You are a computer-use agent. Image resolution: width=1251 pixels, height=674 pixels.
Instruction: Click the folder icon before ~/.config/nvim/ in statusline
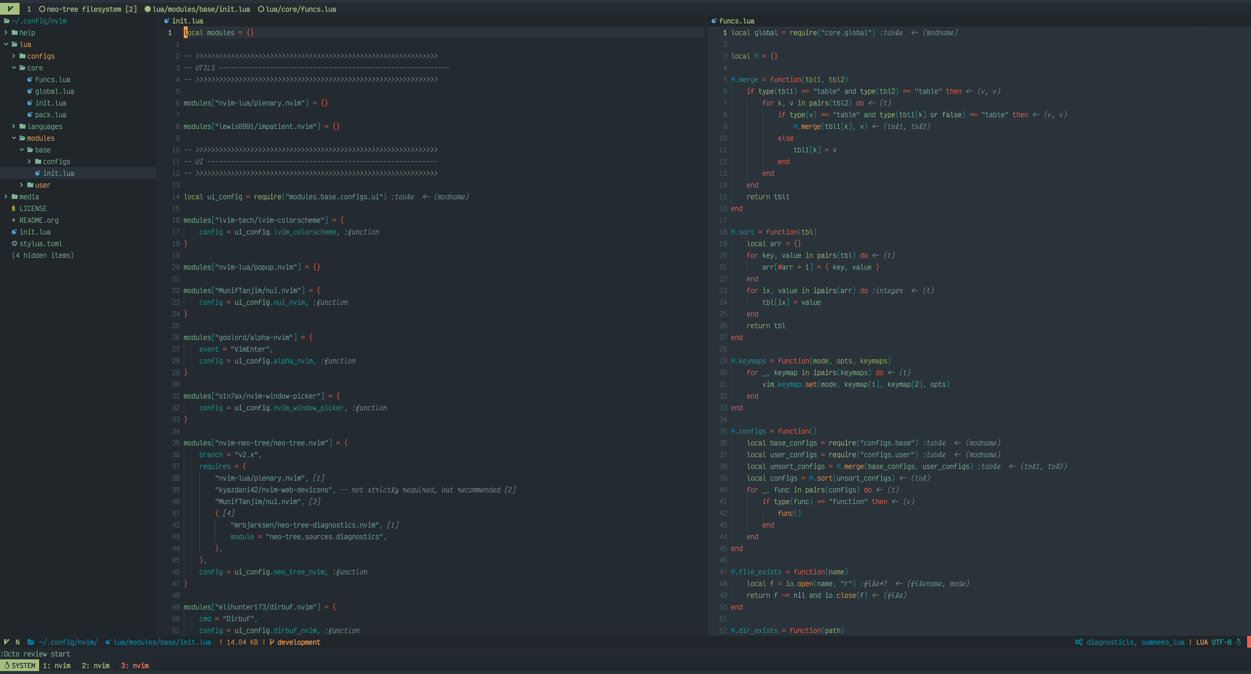[31, 642]
